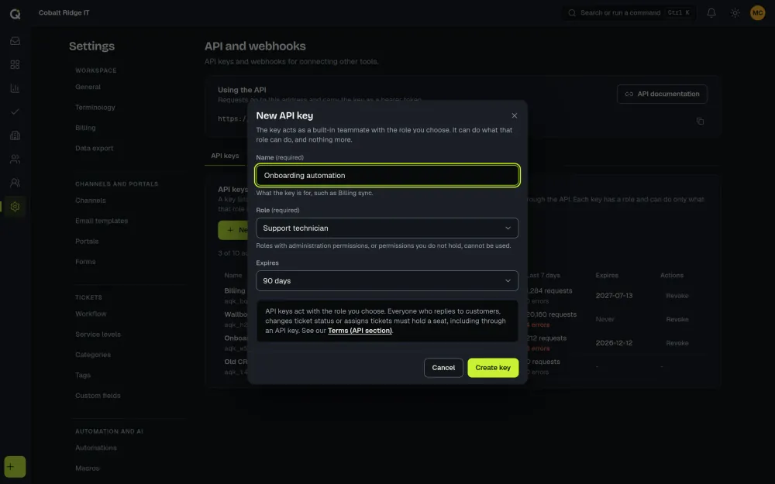
Task: Open the contacts people icon in the sidebar
Action: pyautogui.click(x=15, y=159)
